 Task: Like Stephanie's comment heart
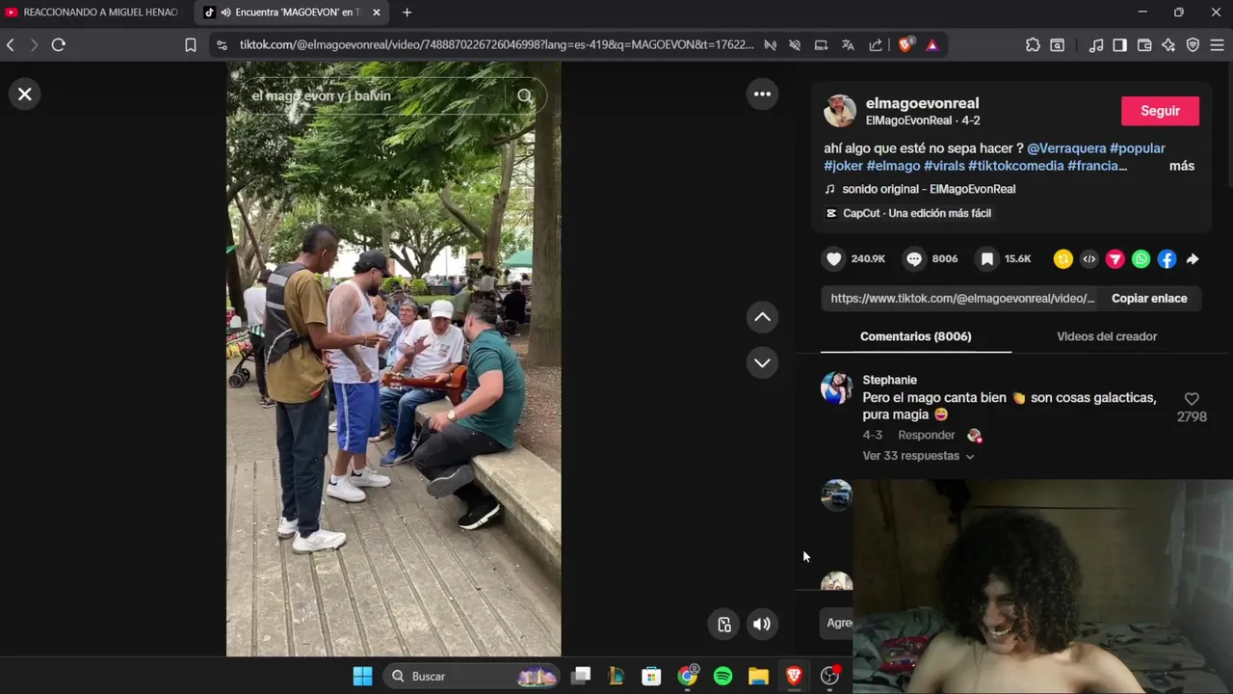(1192, 399)
